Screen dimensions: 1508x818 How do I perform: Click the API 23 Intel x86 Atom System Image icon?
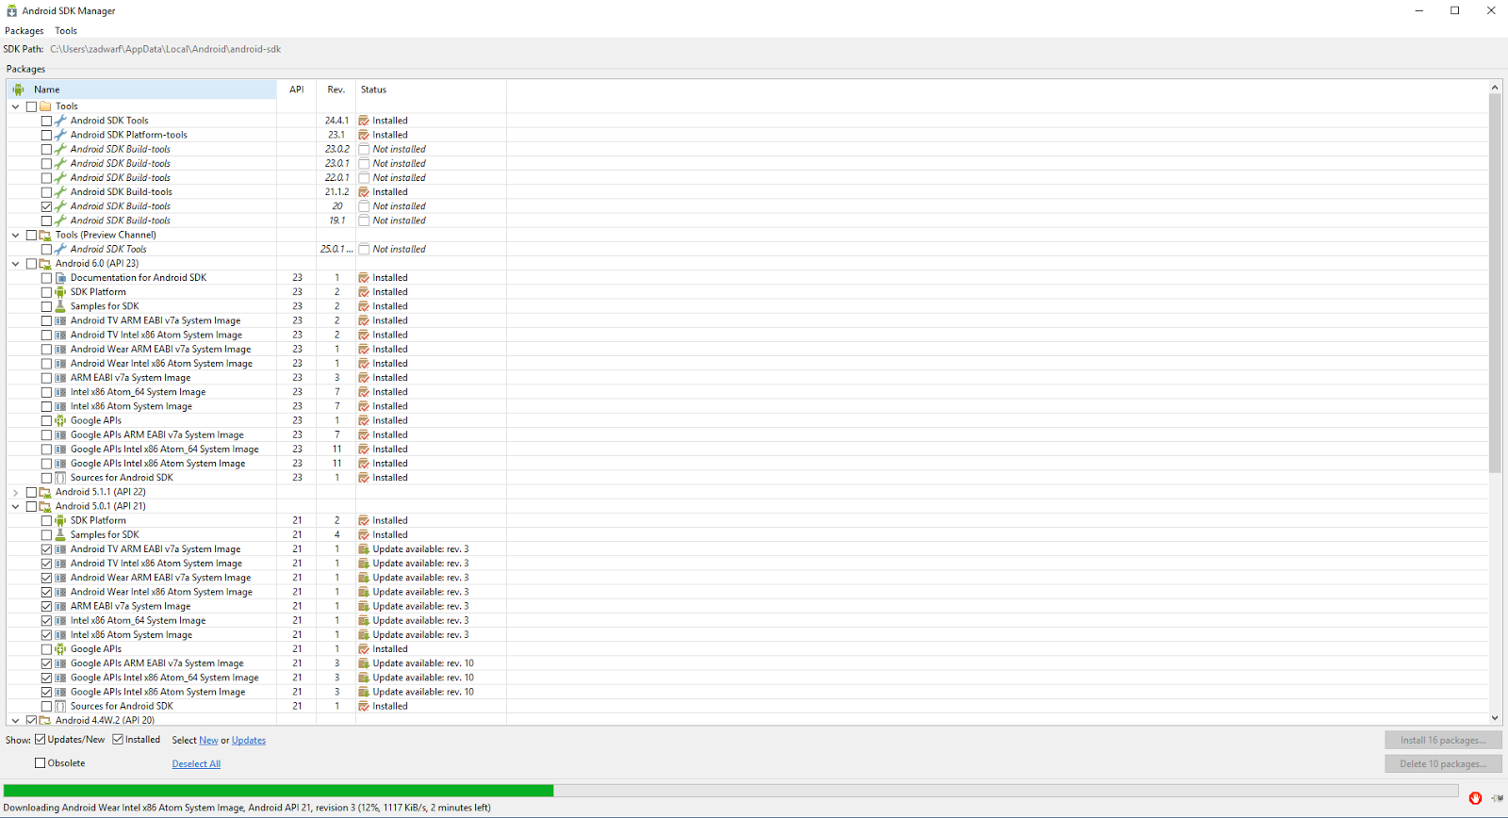click(x=60, y=406)
